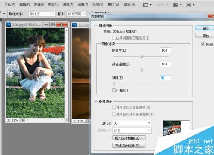Open the 图层(L) menu
Viewport: 214px width, 155px height.
[x=53, y=5]
